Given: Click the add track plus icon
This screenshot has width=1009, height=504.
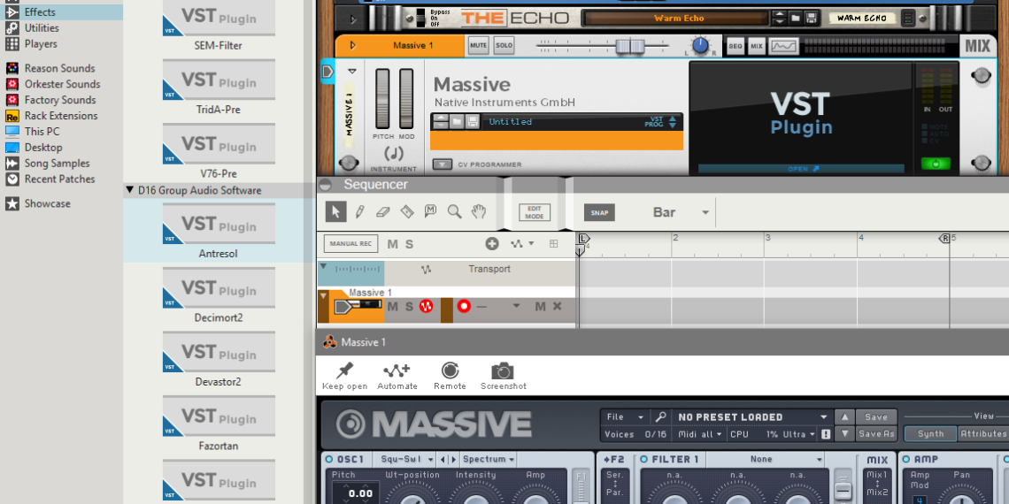Looking at the screenshot, I should tap(492, 244).
